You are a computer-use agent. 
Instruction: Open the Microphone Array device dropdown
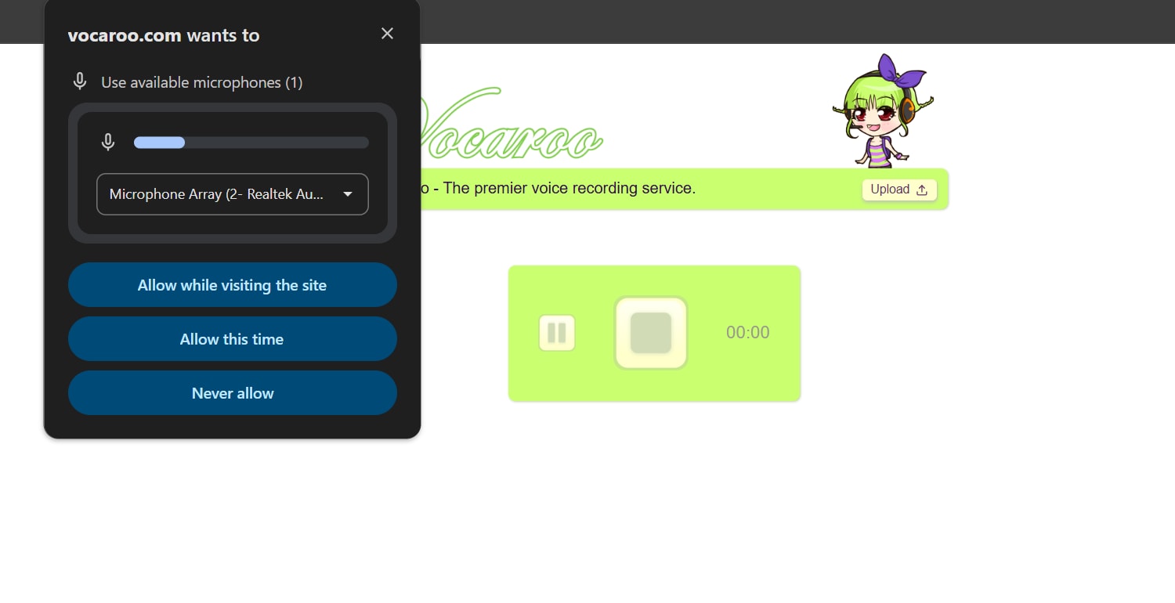[233, 194]
